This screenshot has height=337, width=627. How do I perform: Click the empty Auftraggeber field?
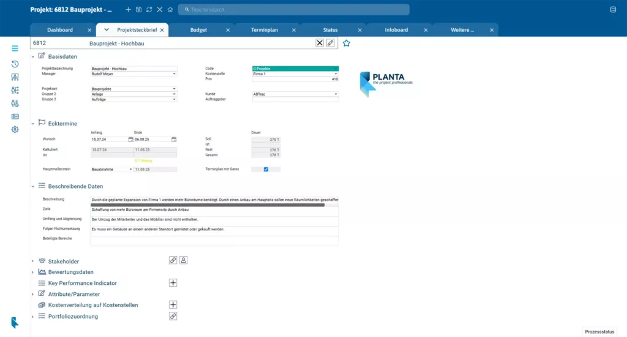click(296, 99)
